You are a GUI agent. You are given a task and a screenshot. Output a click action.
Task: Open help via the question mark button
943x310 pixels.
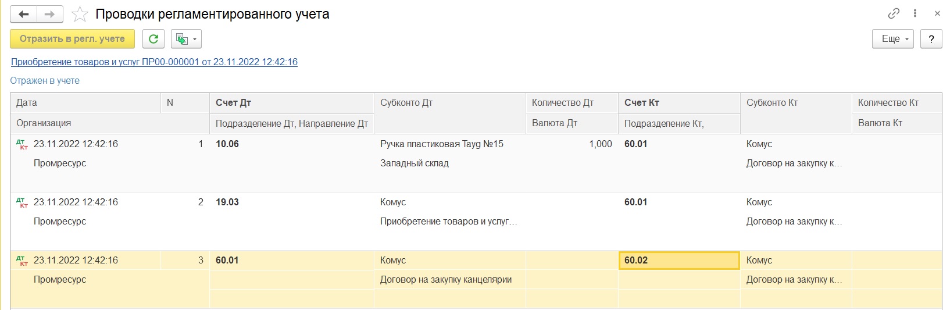point(931,39)
